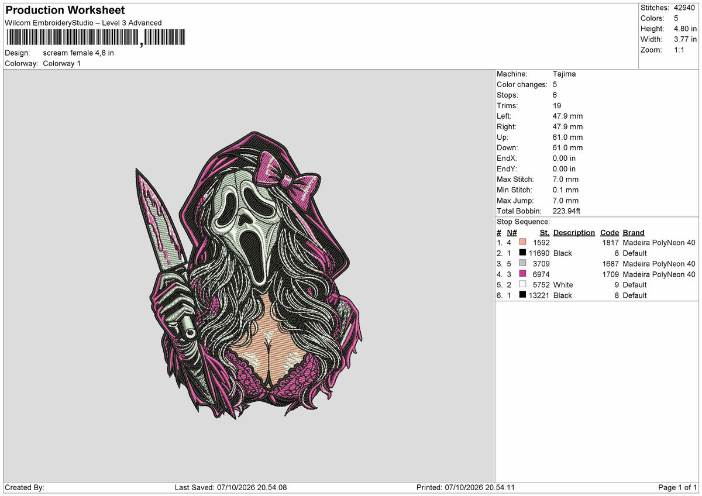The width and height of the screenshot is (702, 496).
Task: Click the Stitches value 42940
Action: [685, 8]
